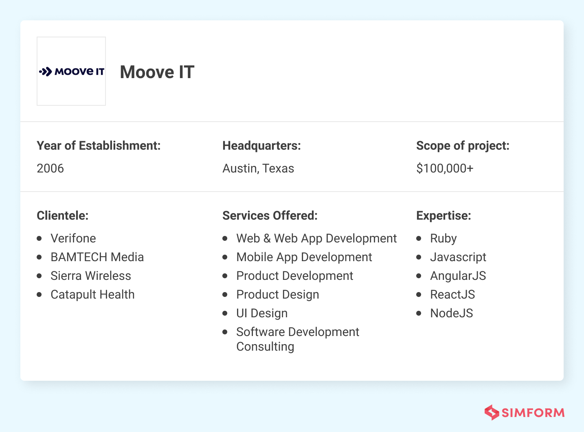This screenshot has width=584, height=432.
Task: Click the Year of Establishment label
Action: coord(99,146)
